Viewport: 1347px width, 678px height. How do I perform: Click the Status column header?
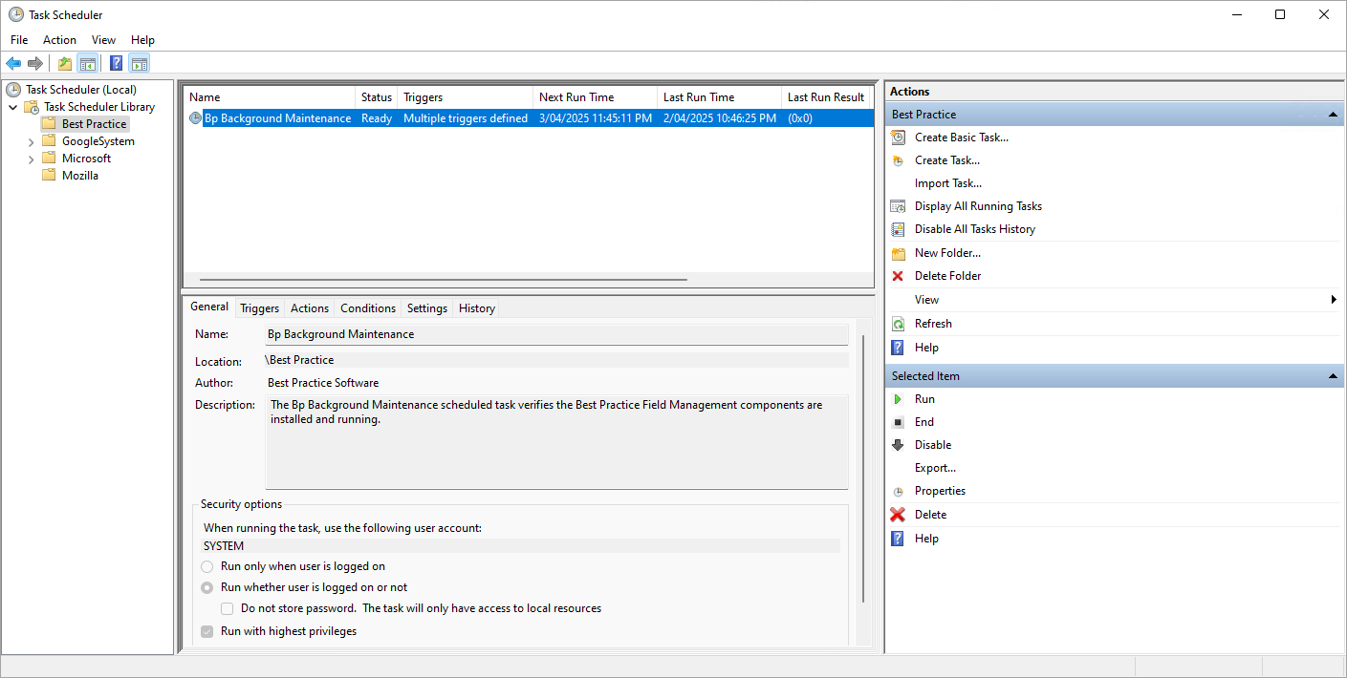[377, 97]
